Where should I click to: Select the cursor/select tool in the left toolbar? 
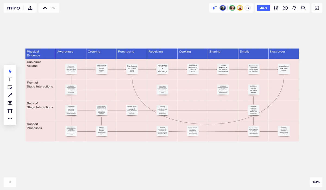click(x=10, y=71)
